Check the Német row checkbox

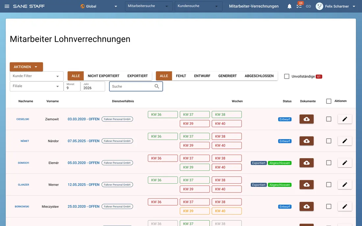[x=329, y=141]
